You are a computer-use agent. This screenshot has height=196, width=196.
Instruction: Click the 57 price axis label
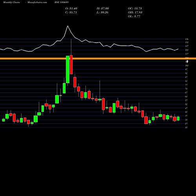186,100
